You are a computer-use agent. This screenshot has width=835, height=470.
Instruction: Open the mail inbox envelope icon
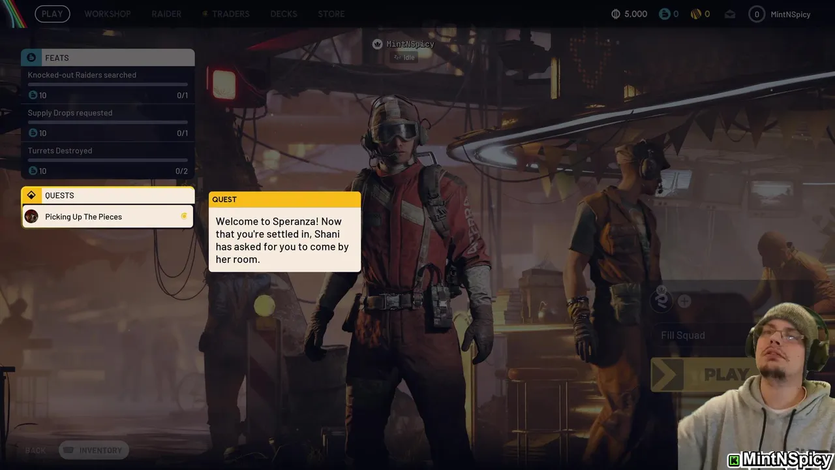[729, 14]
